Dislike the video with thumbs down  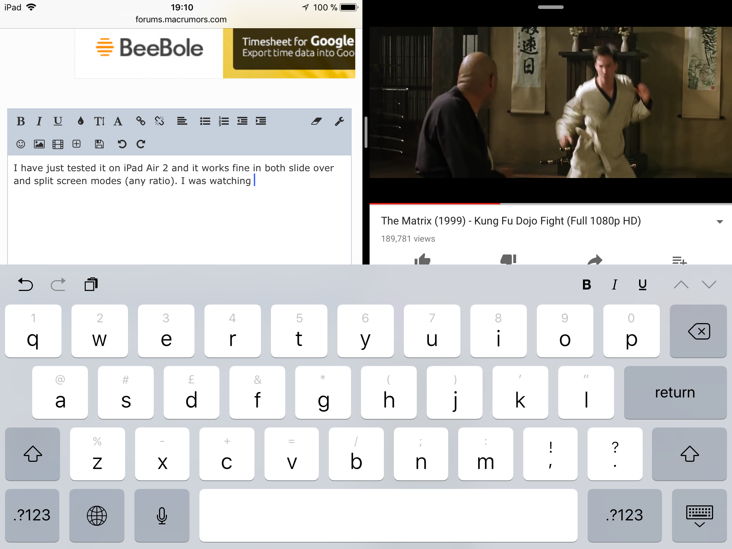[x=508, y=259]
